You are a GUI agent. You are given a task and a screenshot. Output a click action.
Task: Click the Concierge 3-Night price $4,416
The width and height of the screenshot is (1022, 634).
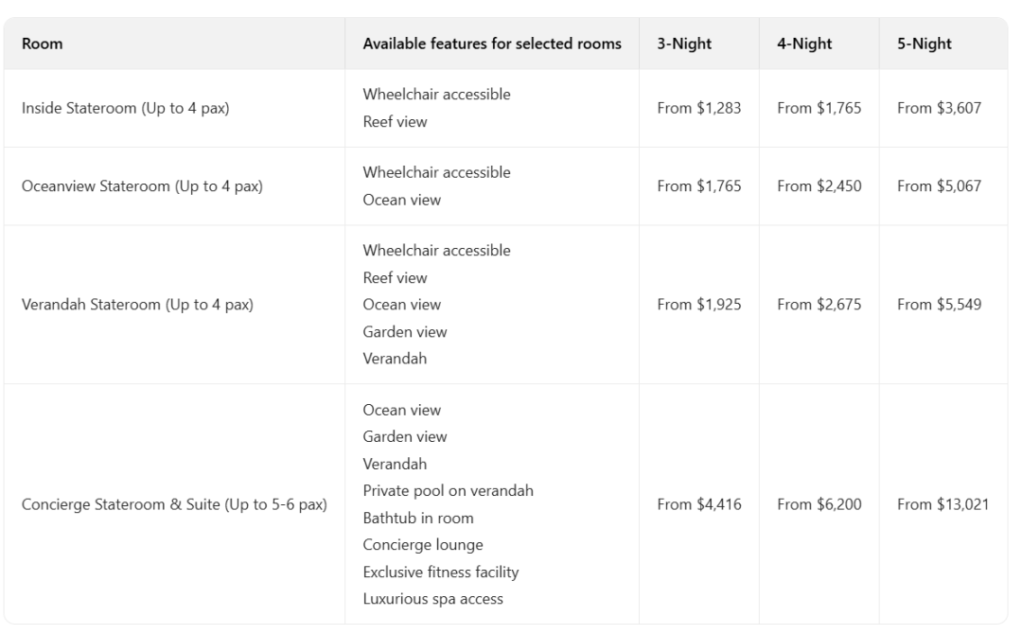pos(699,504)
